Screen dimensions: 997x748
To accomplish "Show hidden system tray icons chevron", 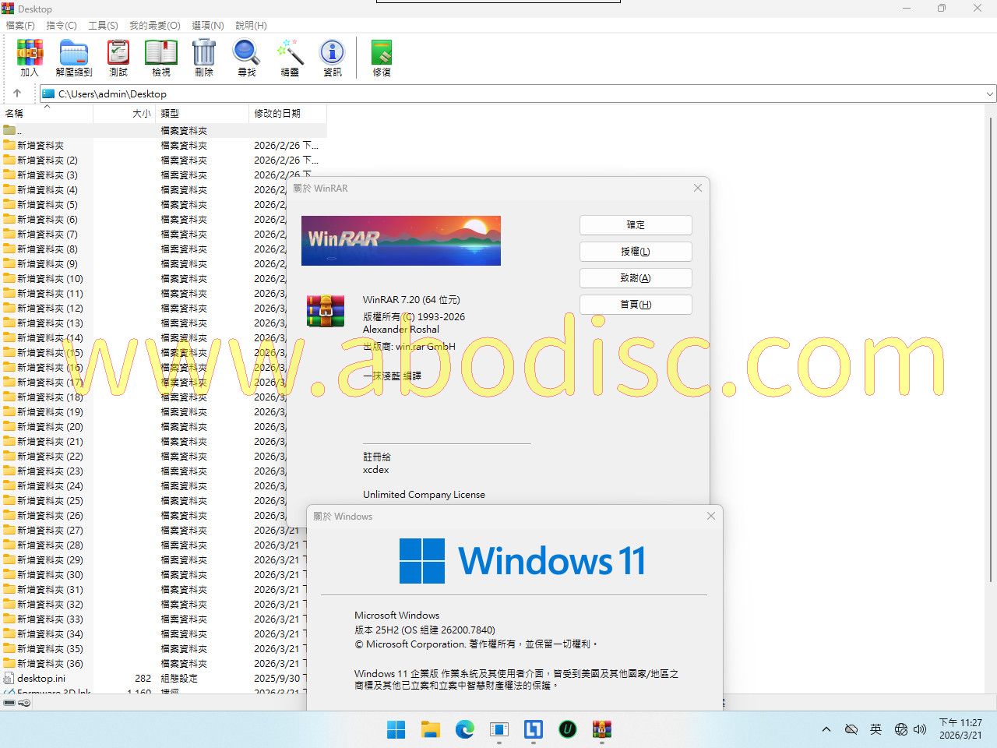I will (826, 729).
